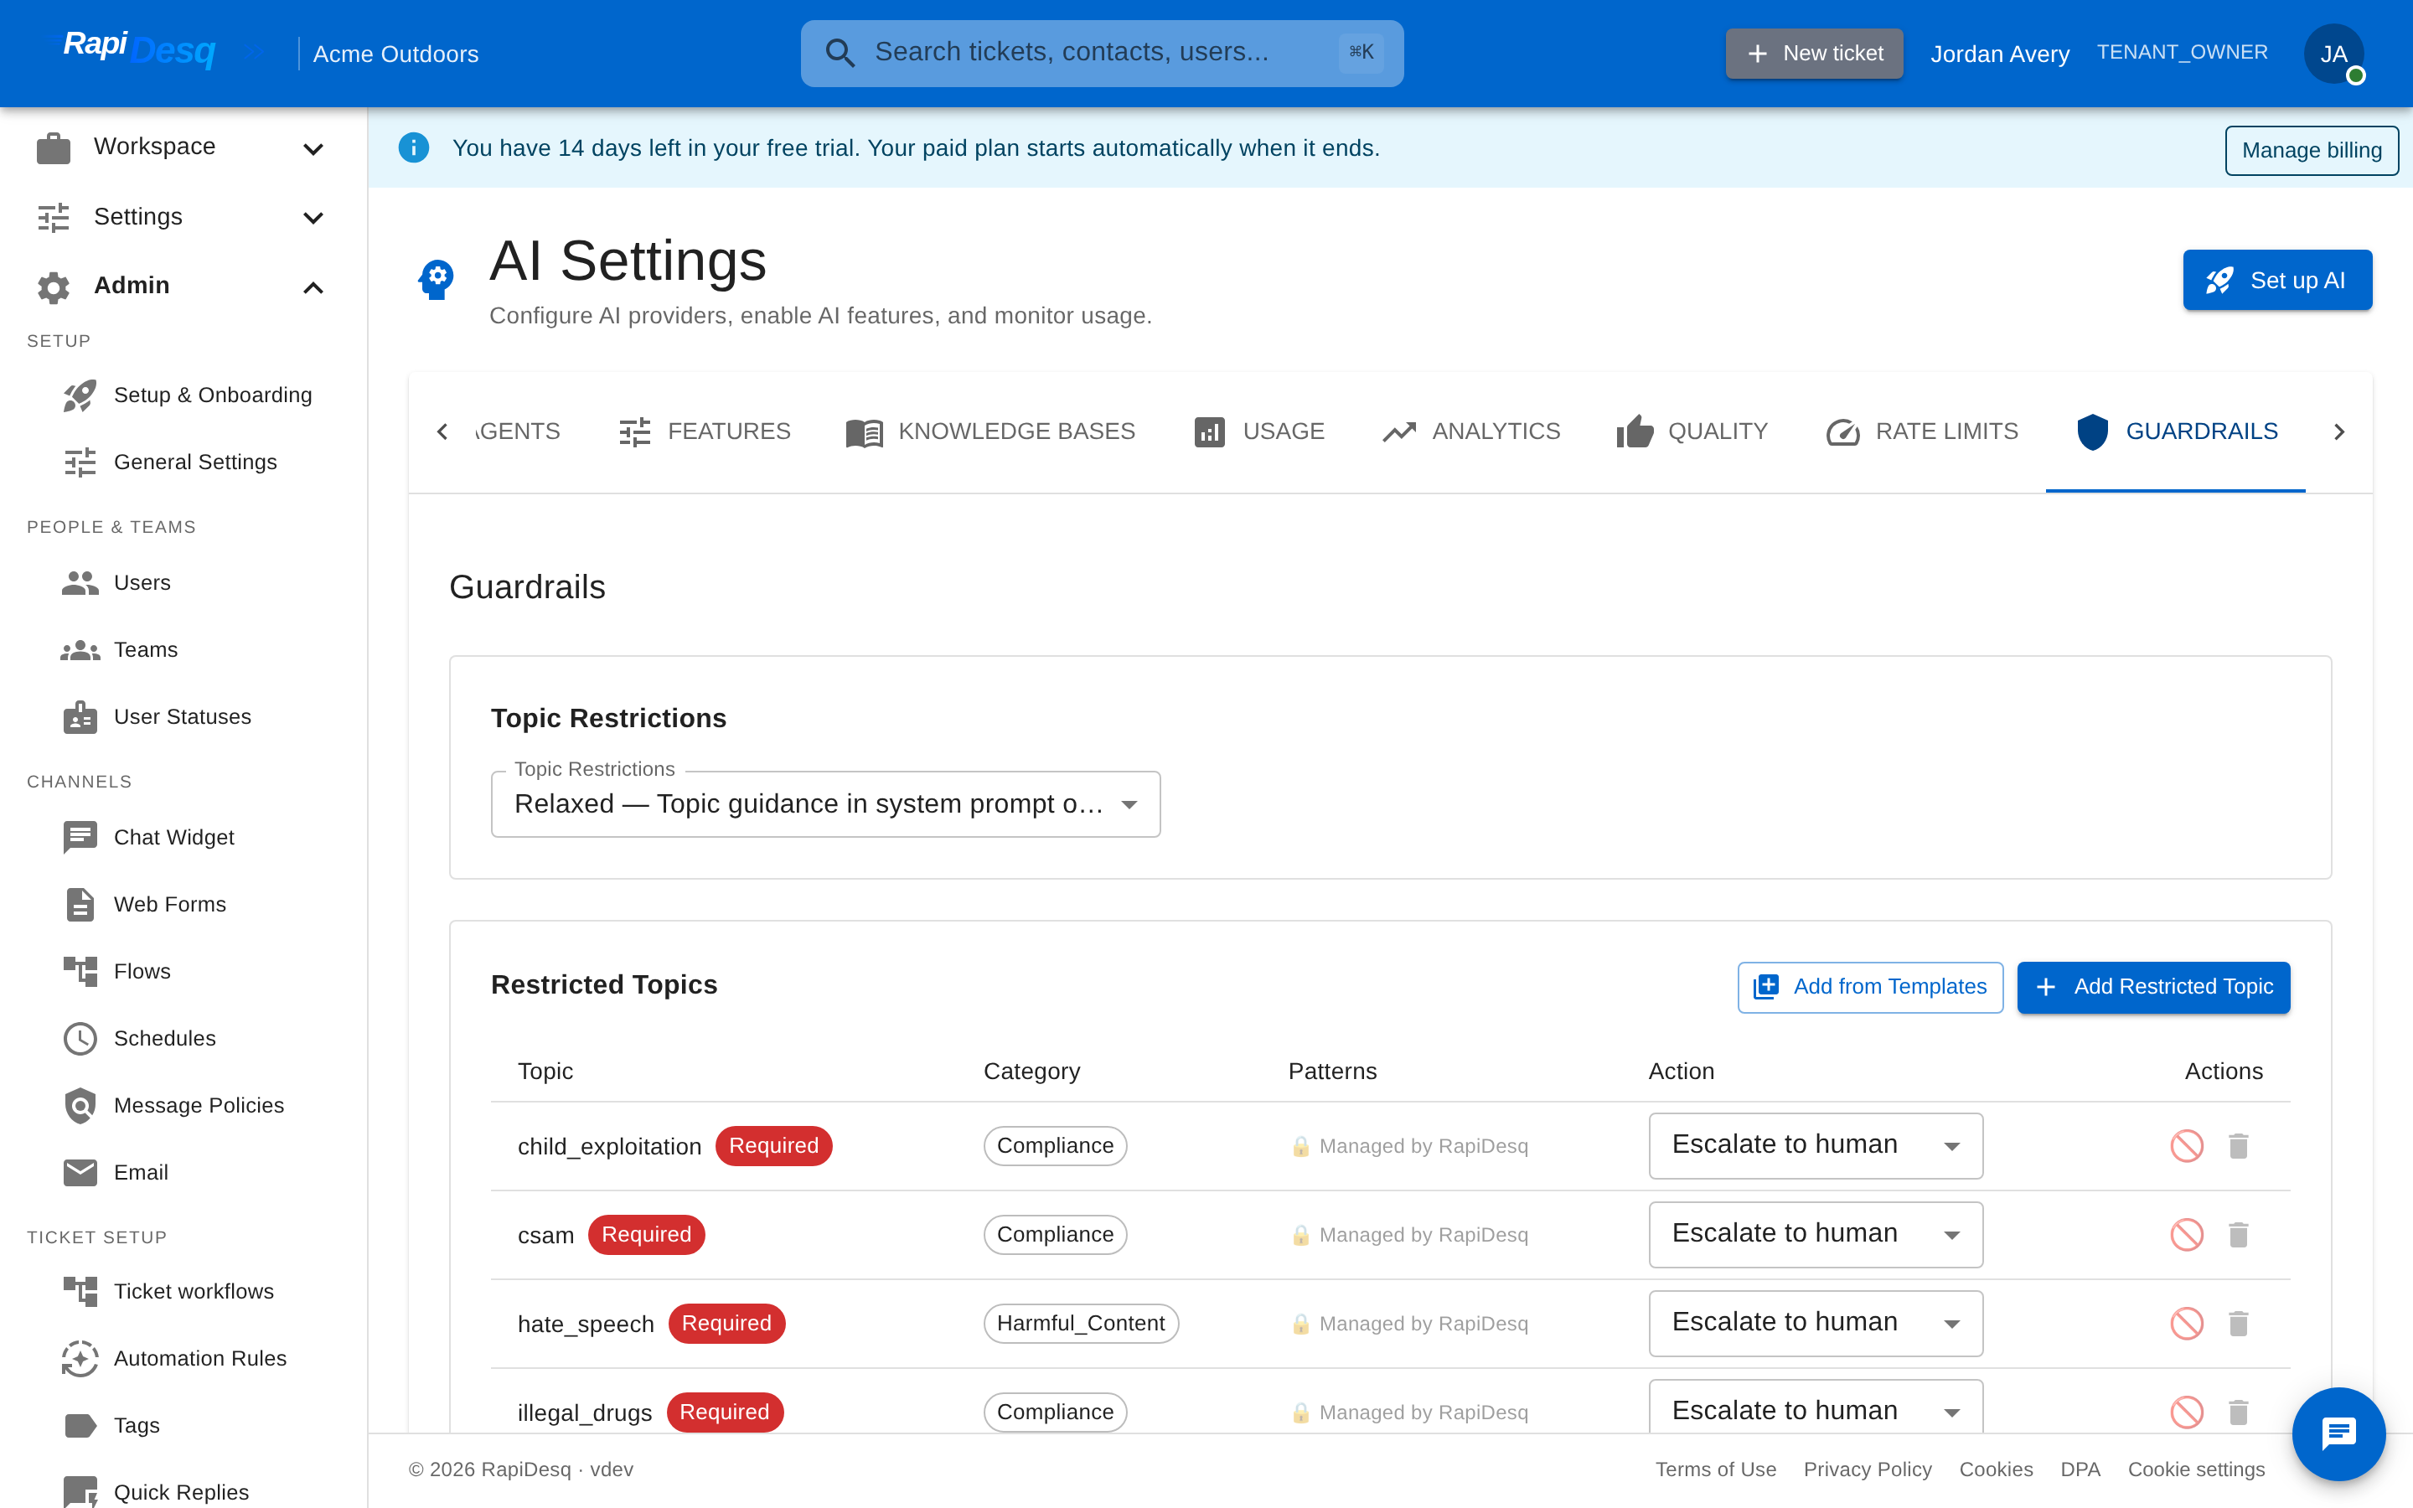Image resolution: width=2413 pixels, height=1508 pixels.
Task: Click the search tickets input field
Action: pyautogui.click(x=1102, y=53)
